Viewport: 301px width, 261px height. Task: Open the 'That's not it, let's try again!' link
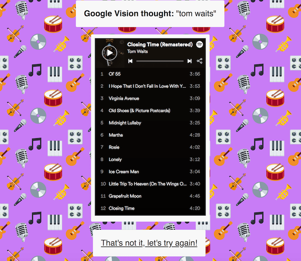click(x=149, y=243)
